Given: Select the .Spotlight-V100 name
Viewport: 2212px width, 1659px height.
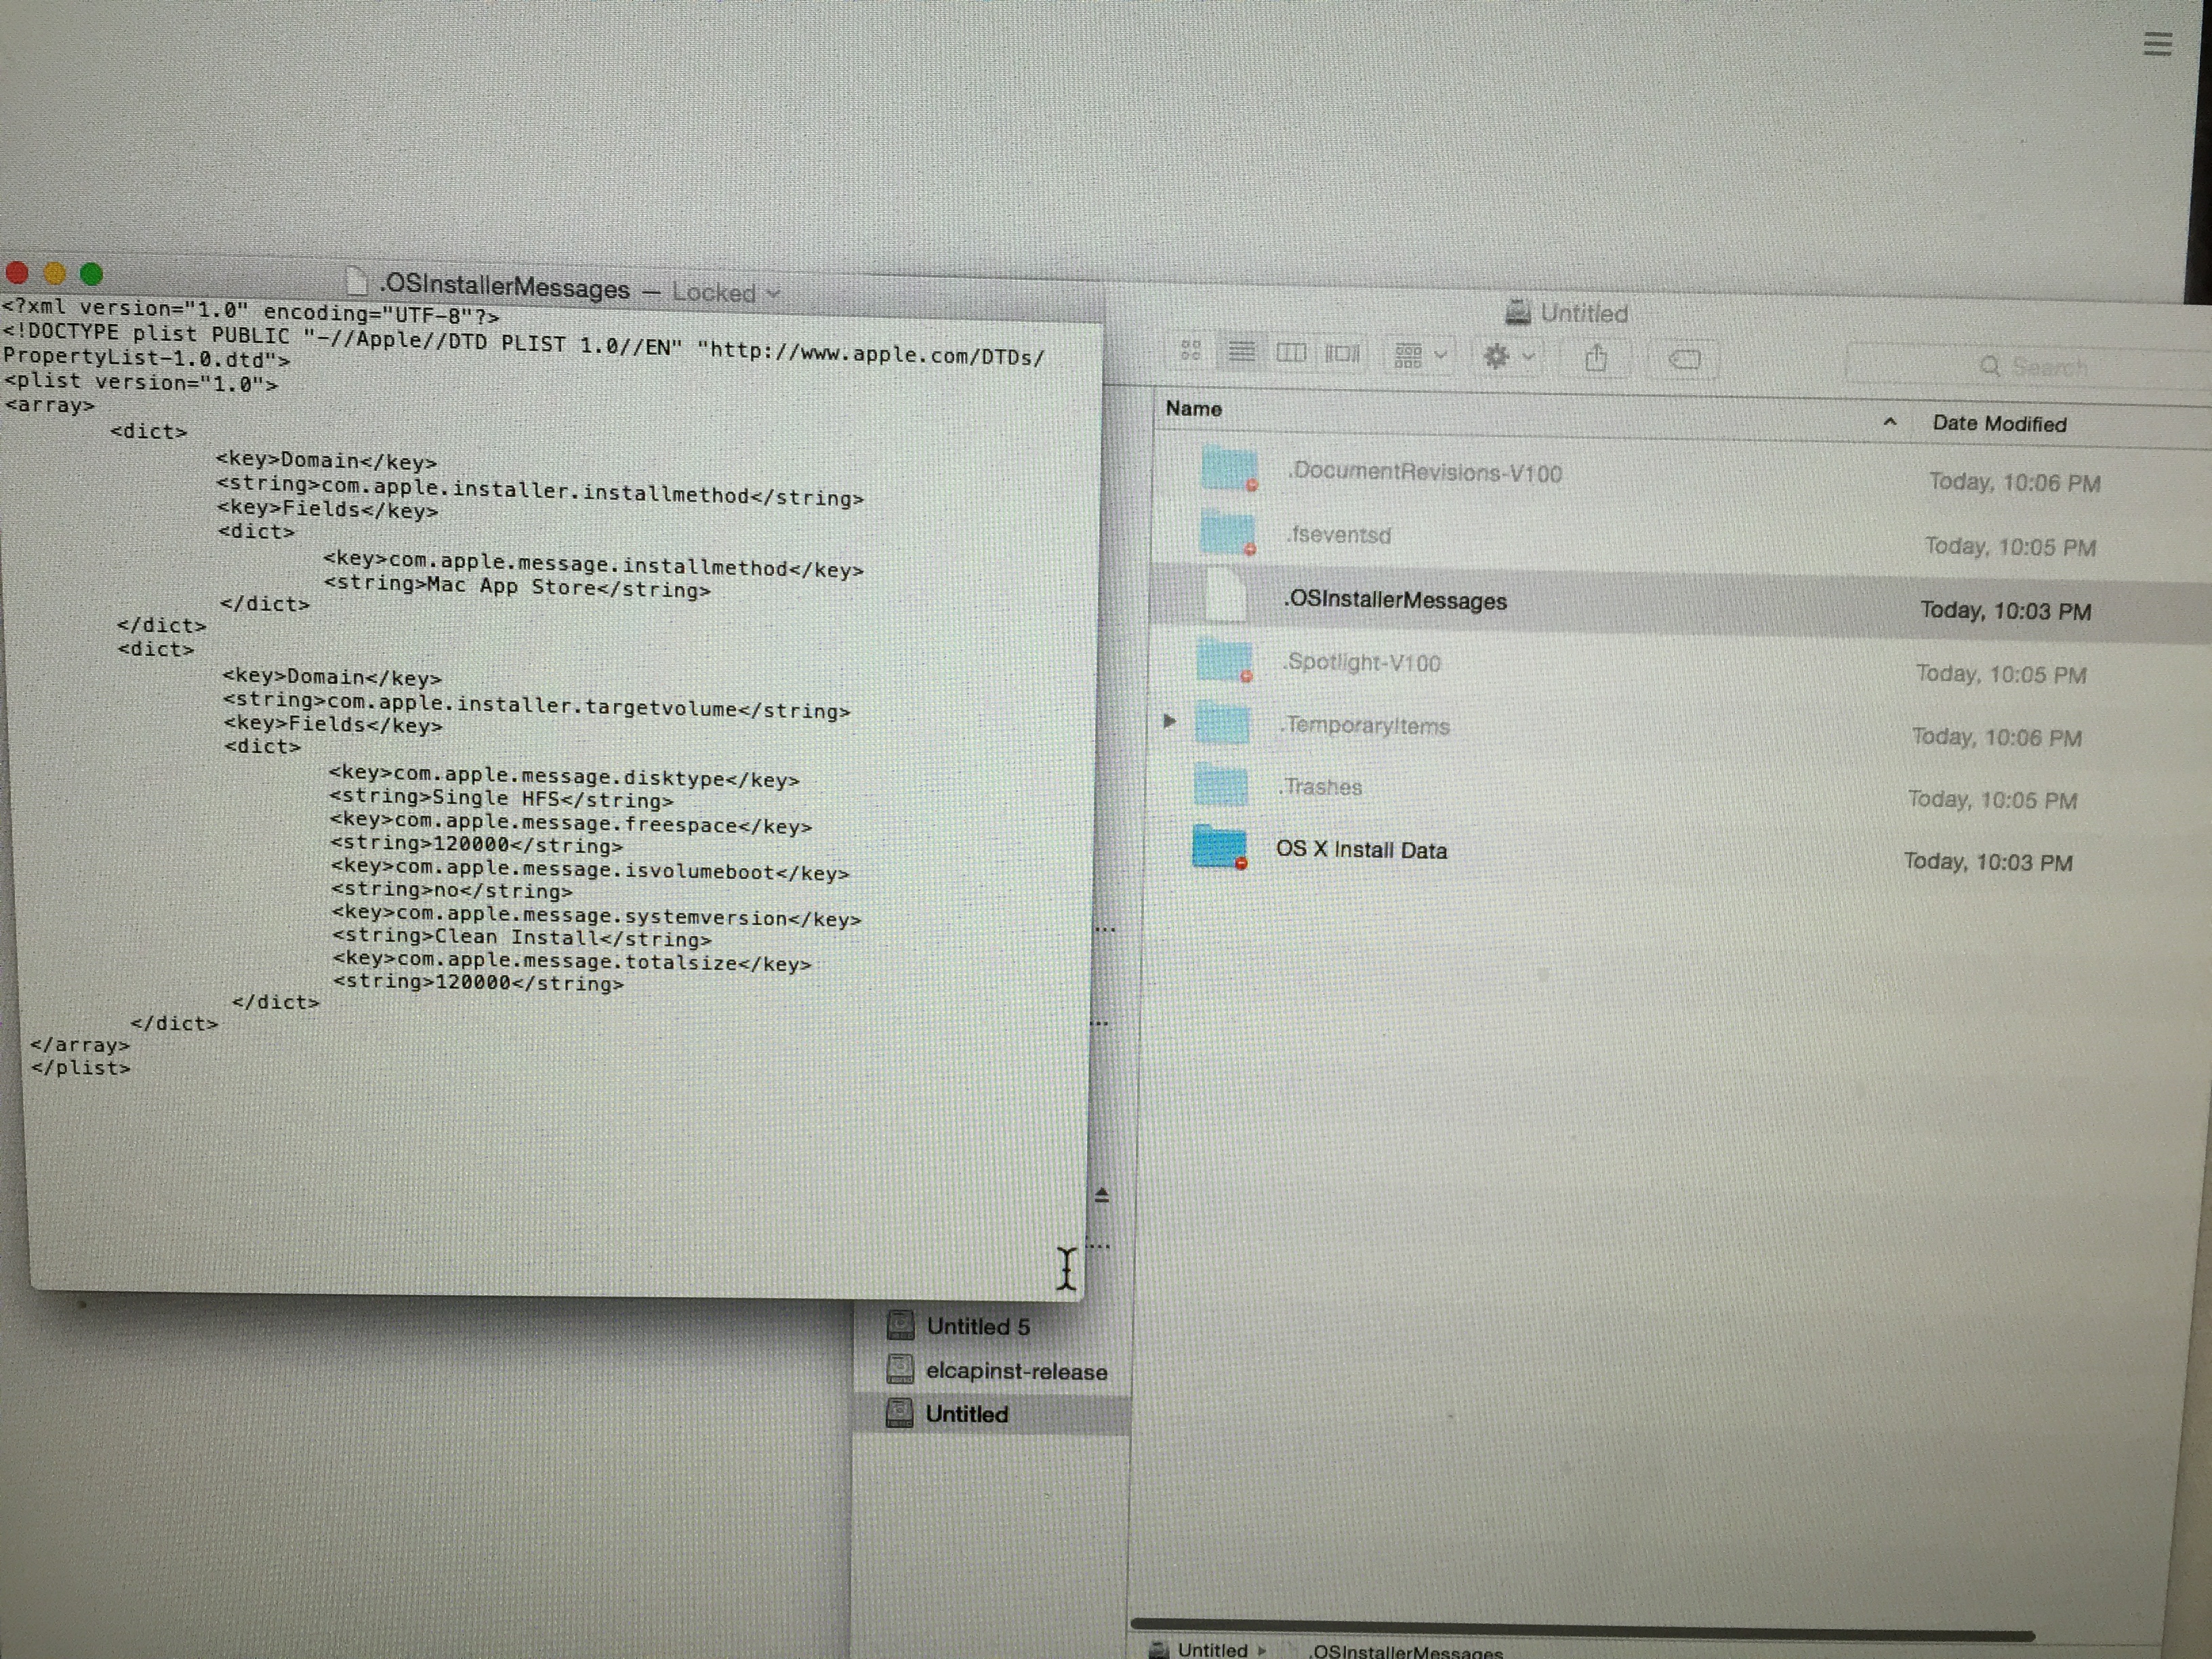Looking at the screenshot, I should tap(1362, 663).
